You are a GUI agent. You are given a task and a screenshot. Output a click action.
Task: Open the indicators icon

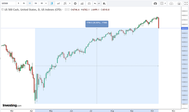(x=82, y=3)
